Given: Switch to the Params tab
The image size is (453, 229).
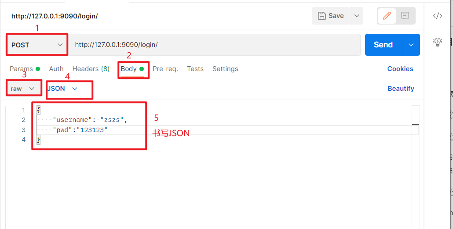Looking at the screenshot, I should (25, 69).
